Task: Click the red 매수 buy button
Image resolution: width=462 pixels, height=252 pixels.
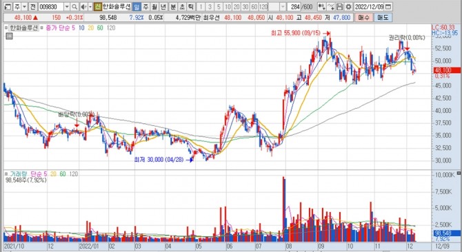Action: [x=363, y=18]
